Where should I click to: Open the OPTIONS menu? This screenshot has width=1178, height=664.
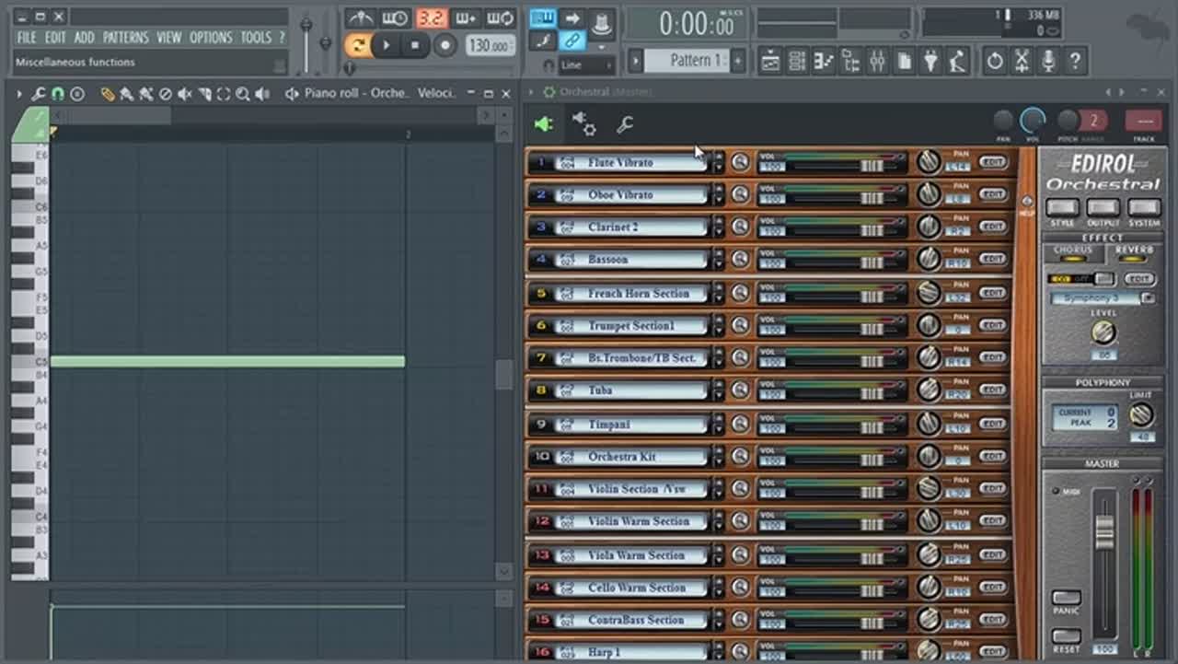211,38
